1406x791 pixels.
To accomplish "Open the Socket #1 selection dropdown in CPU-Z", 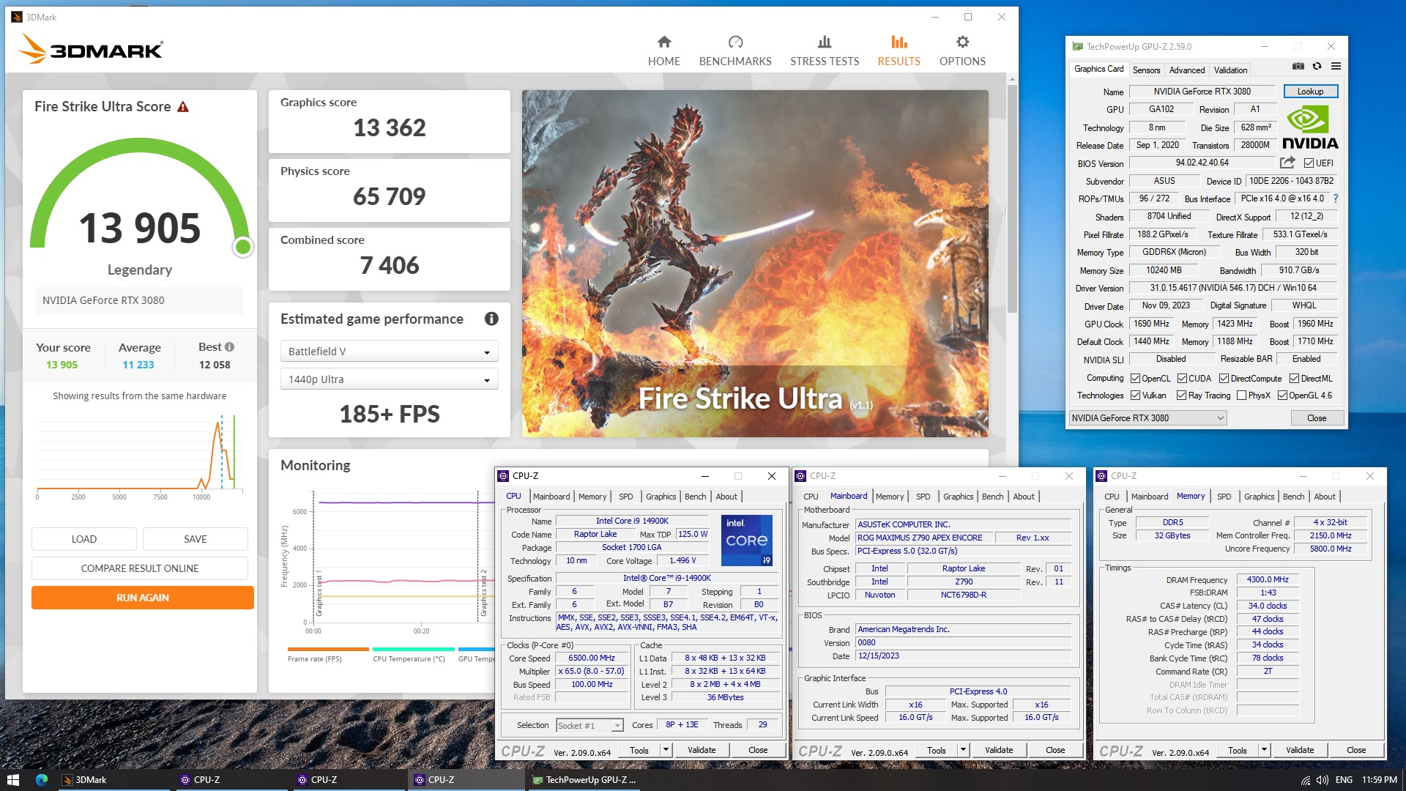I will click(x=589, y=725).
